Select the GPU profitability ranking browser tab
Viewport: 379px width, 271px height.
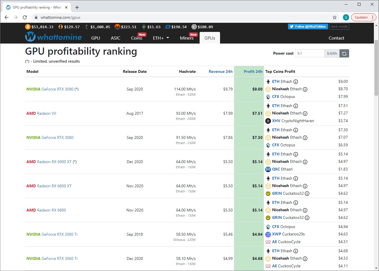point(36,7)
